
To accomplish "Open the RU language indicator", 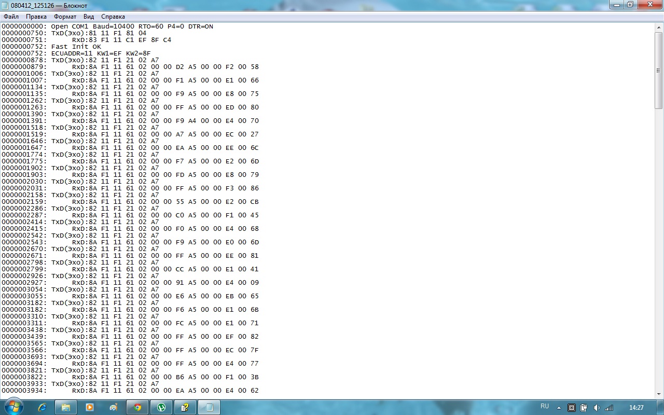I will [545, 407].
